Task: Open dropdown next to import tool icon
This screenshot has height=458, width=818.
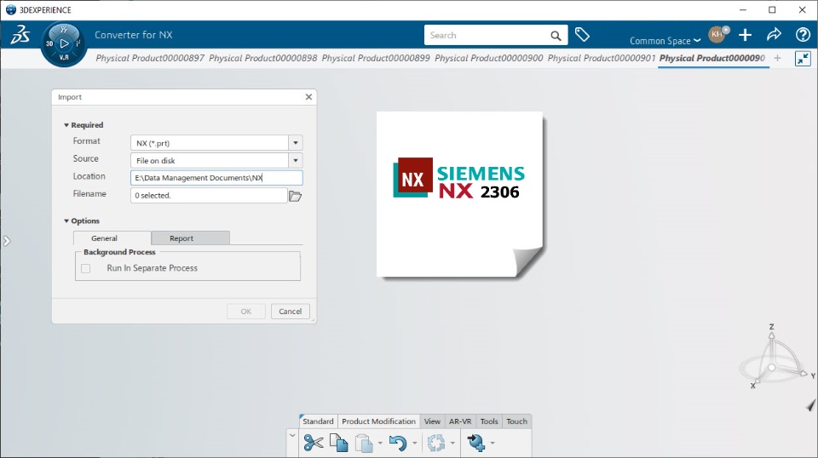Action: point(492,444)
